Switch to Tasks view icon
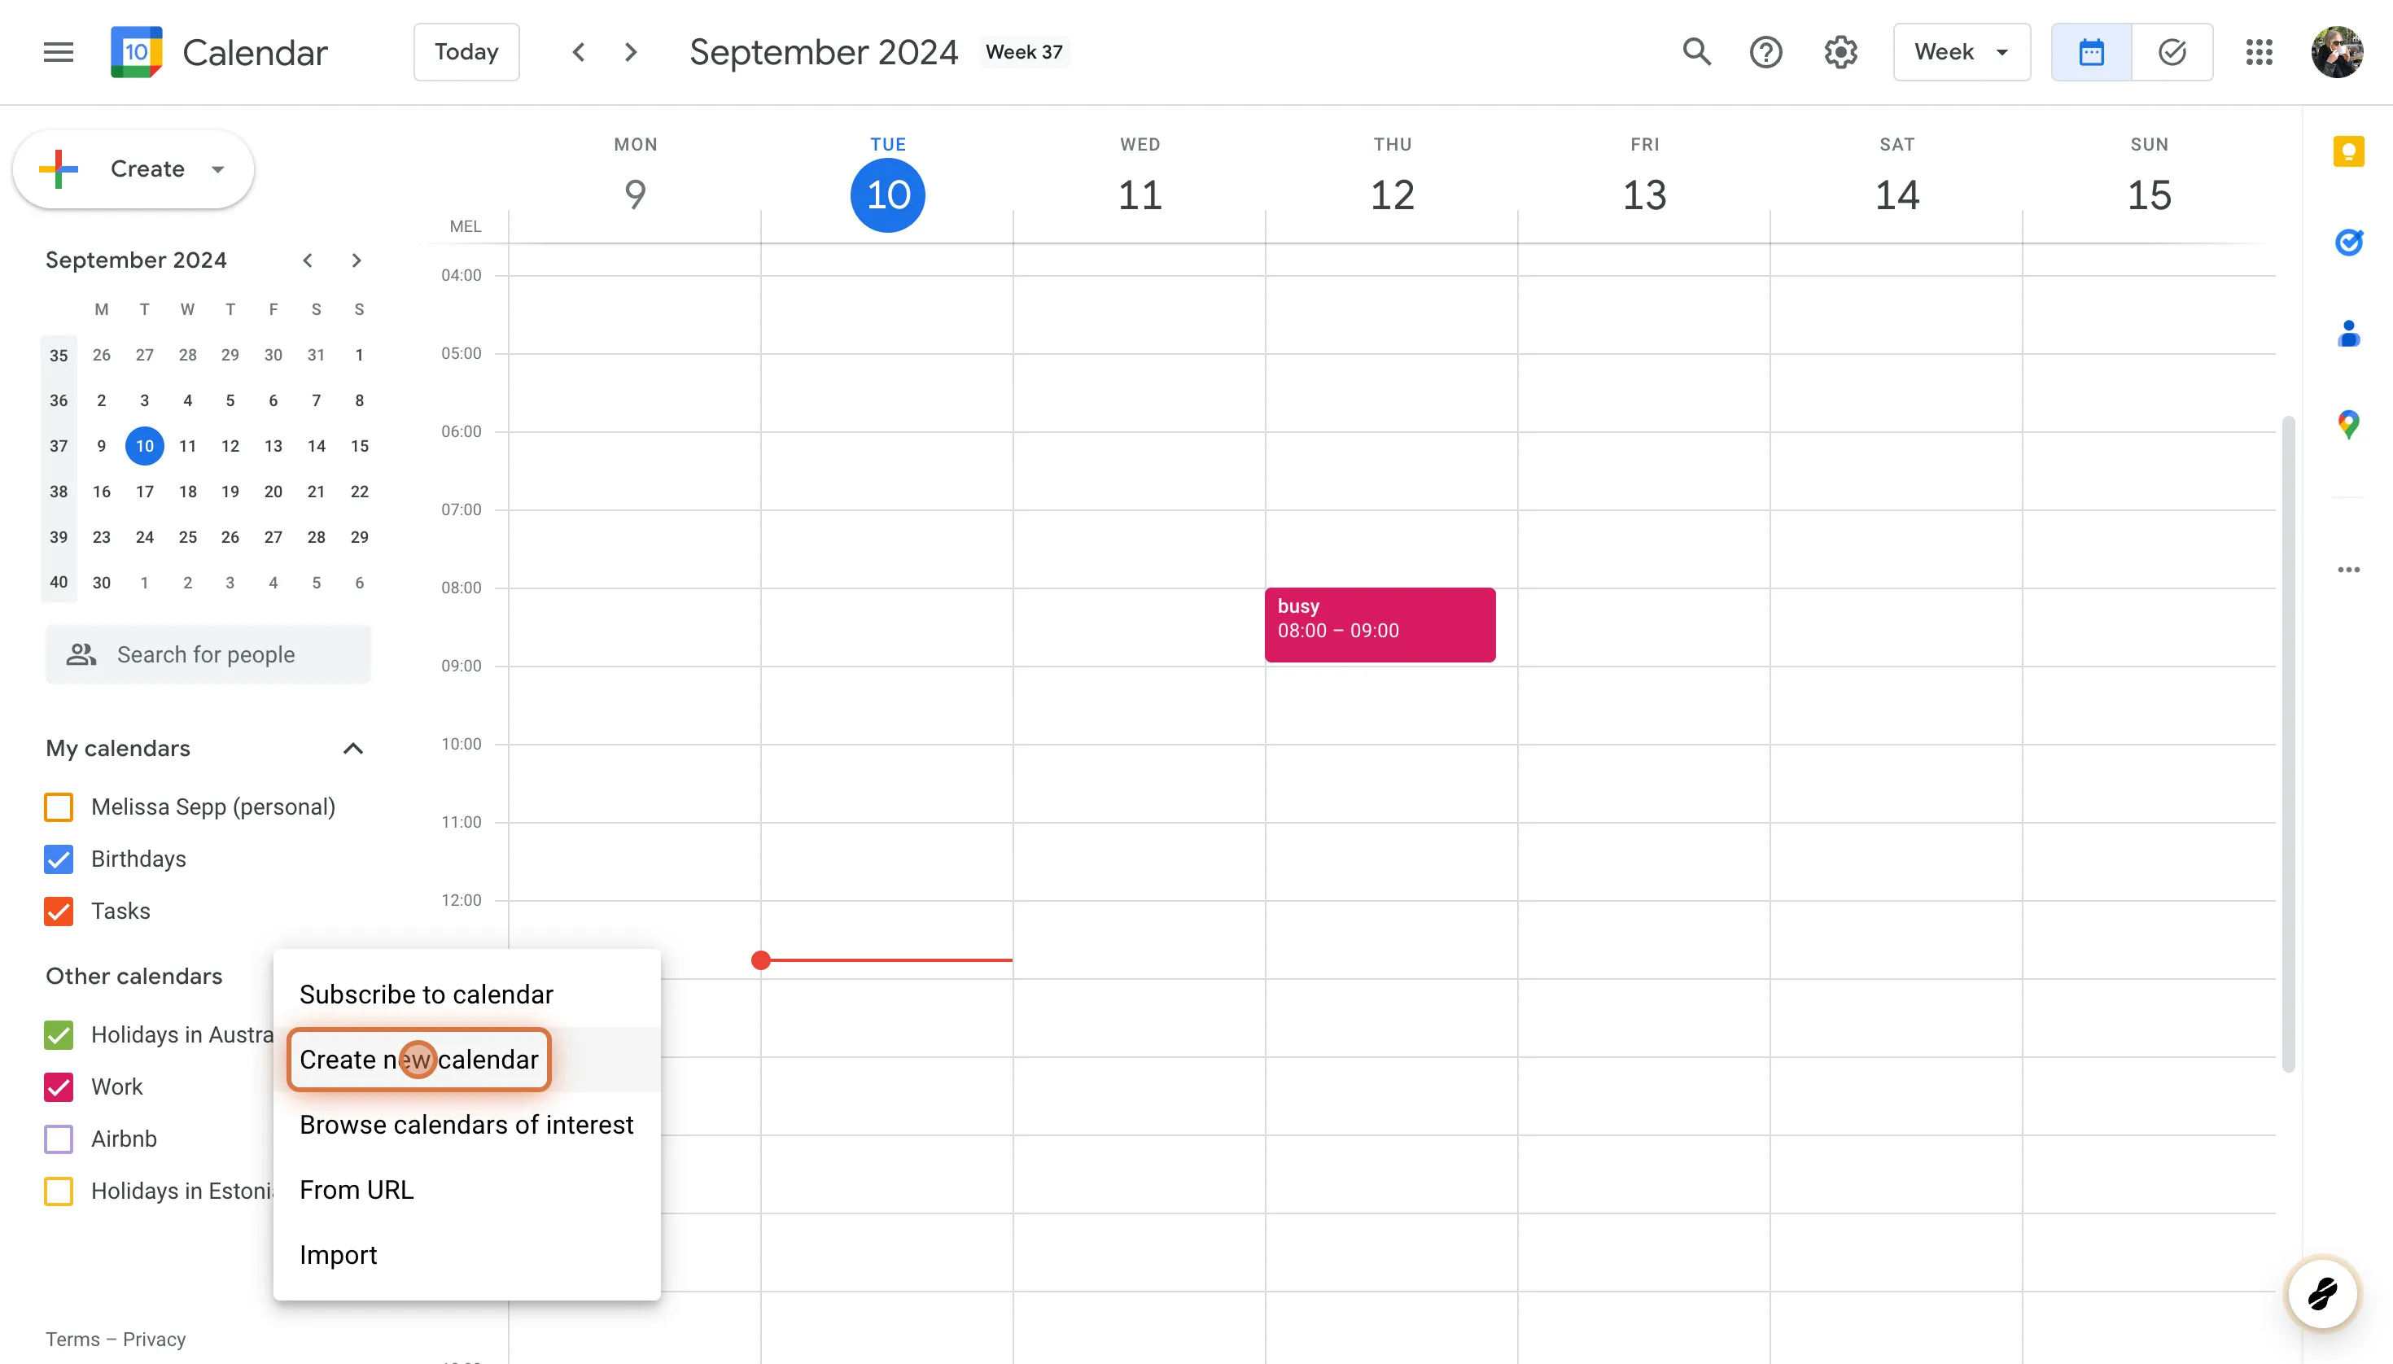Image resolution: width=2393 pixels, height=1364 pixels. click(2172, 52)
